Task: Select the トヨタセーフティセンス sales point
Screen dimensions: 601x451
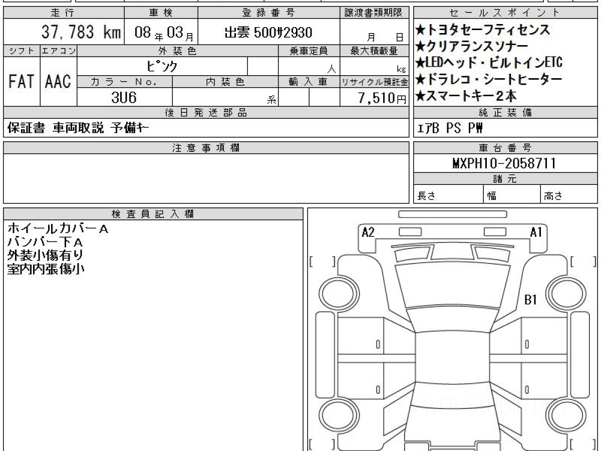Action: tap(483, 30)
